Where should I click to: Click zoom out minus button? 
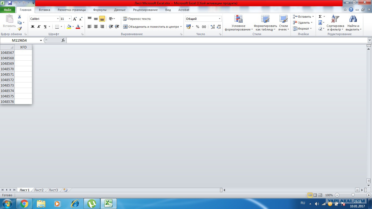tap(337, 195)
